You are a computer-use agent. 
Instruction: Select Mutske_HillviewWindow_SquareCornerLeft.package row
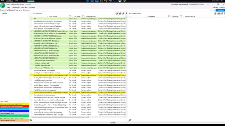(78, 78)
